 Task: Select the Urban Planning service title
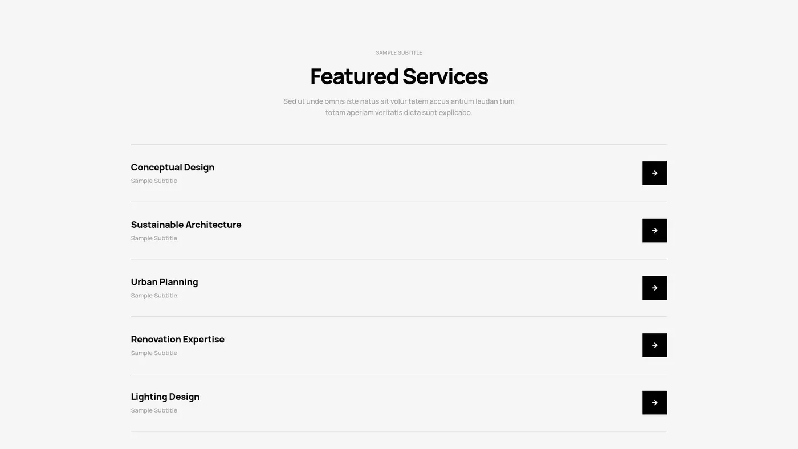click(x=164, y=282)
